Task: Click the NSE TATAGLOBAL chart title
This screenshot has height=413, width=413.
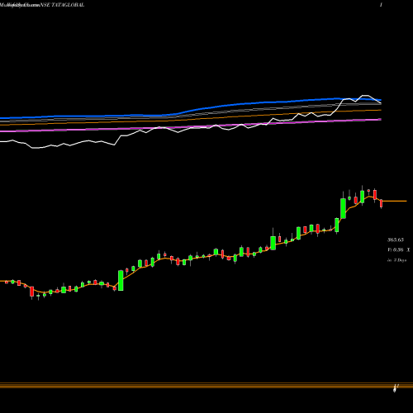Action: coord(62,5)
